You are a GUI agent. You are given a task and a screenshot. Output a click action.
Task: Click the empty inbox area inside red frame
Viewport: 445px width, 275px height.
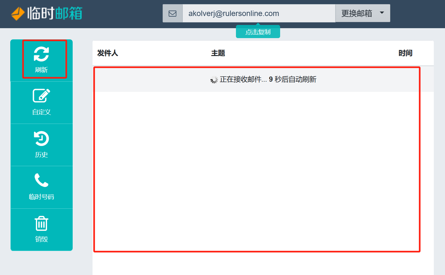(256, 166)
